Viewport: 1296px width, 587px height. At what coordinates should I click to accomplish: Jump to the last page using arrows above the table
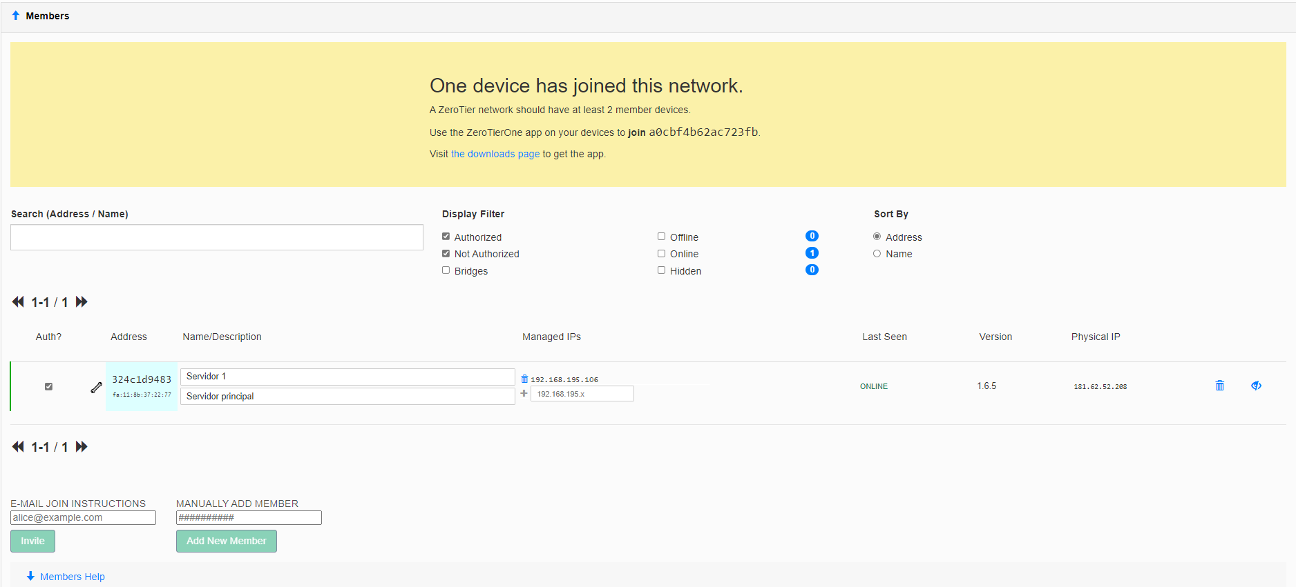[82, 302]
